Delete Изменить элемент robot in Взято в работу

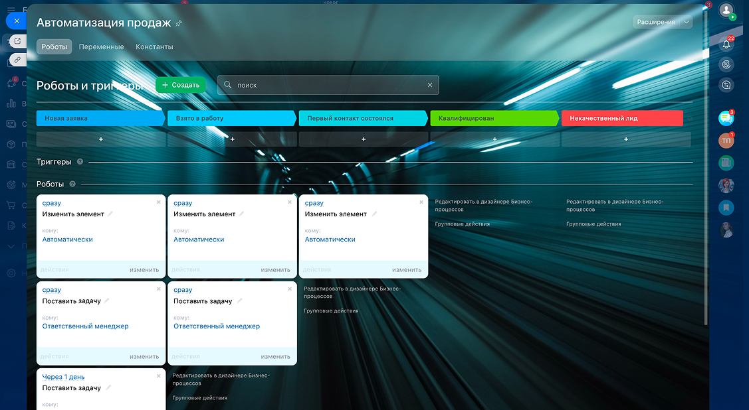pyautogui.click(x=290, y=202)
